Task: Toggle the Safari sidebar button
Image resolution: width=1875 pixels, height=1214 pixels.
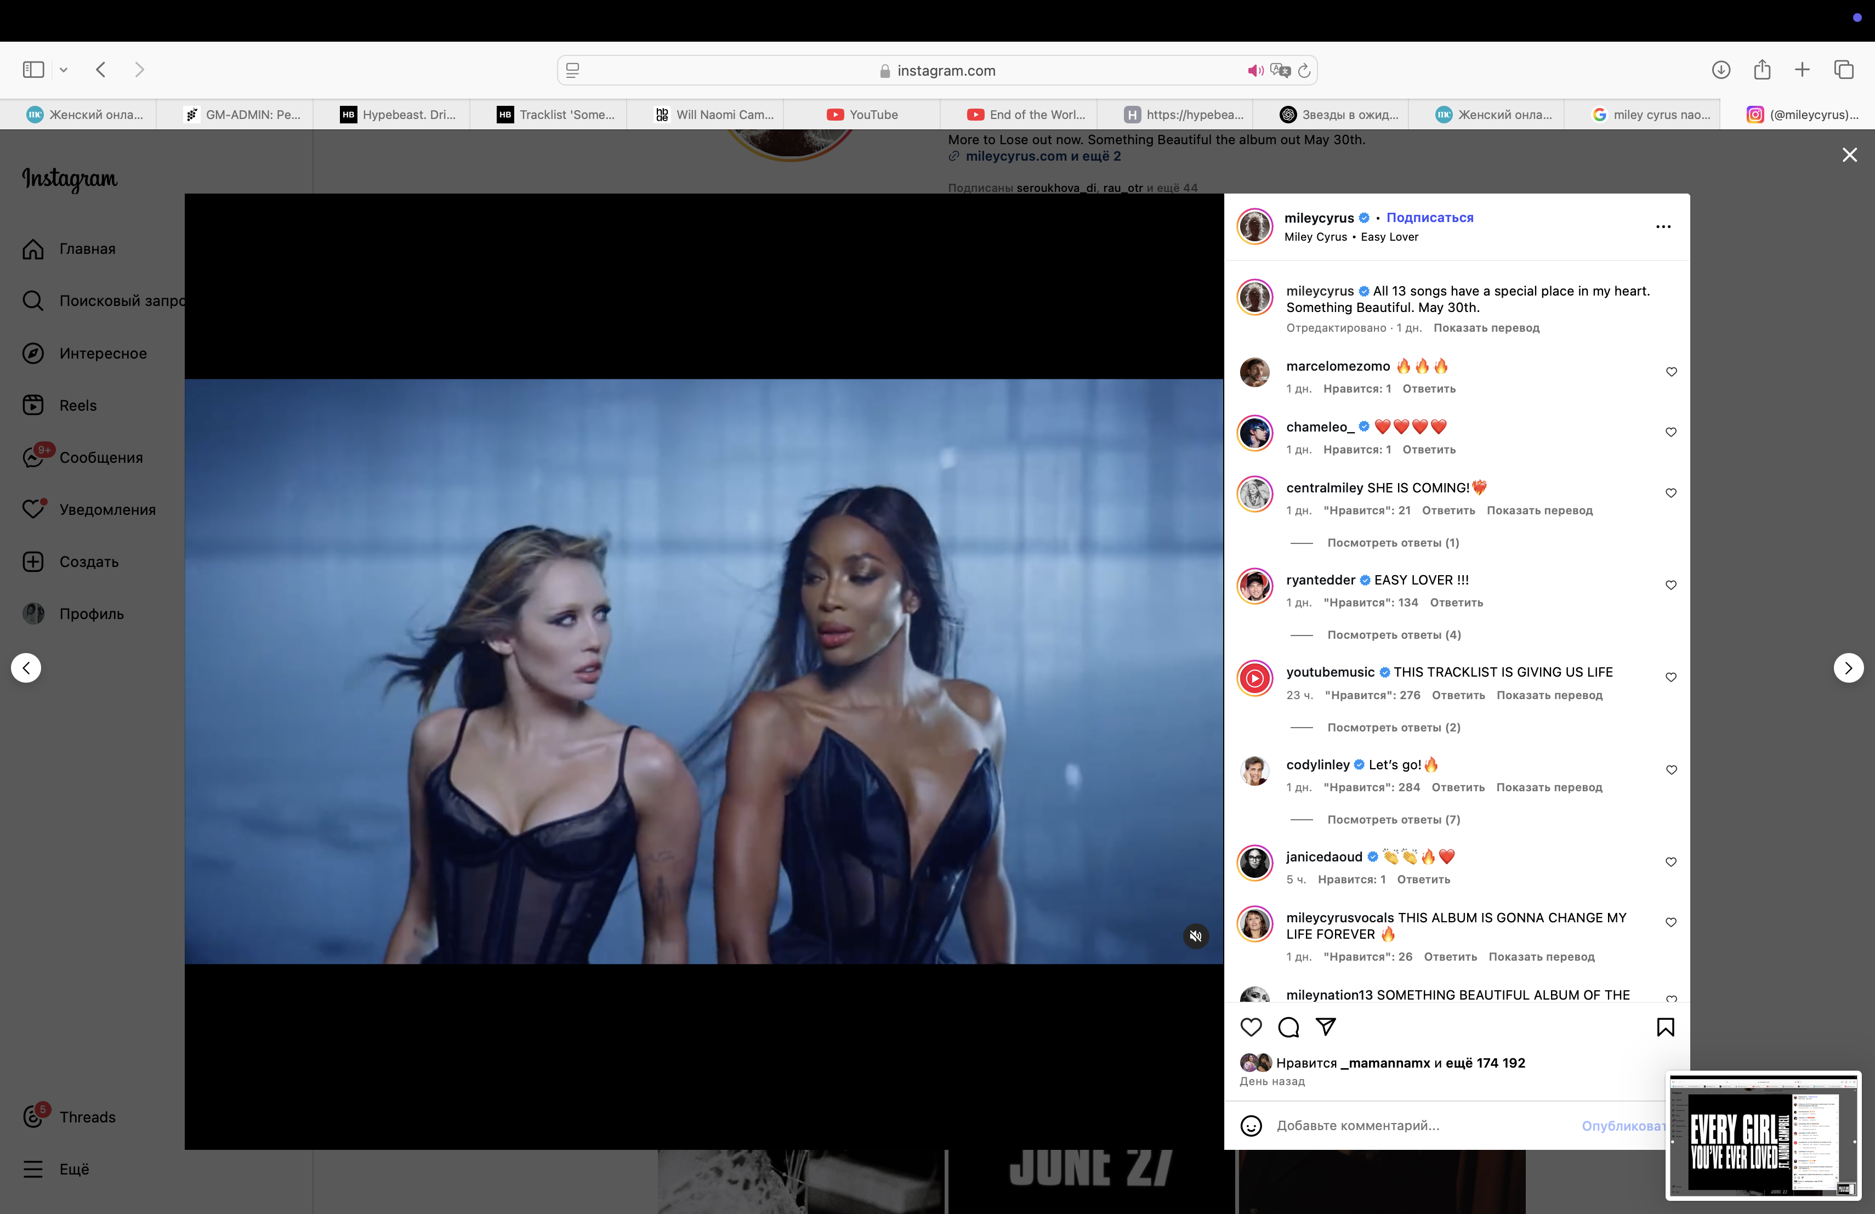Action: [33, 70]
